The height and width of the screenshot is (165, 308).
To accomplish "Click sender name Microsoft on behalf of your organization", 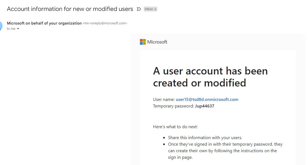I will (44, 23).
